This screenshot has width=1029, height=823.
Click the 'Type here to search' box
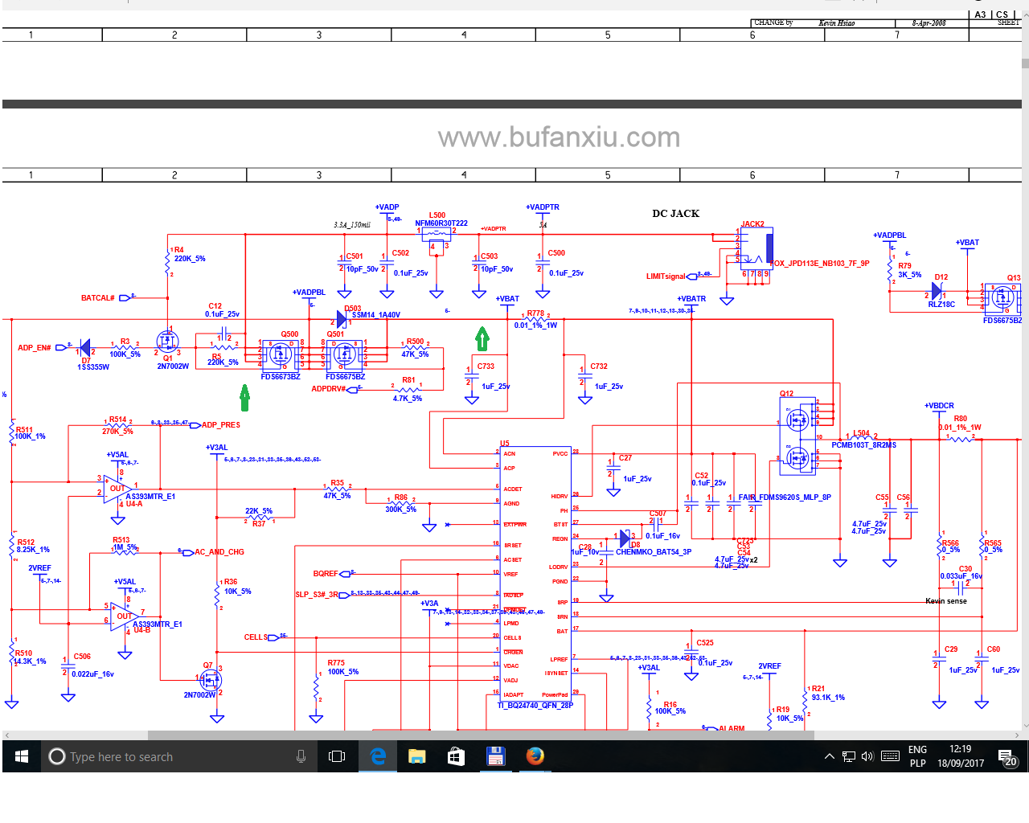[x=178, y=756]
